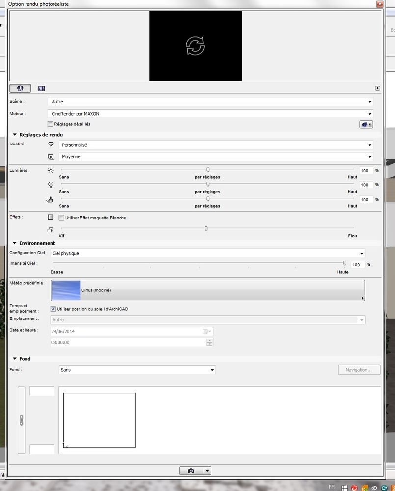Click the refresh preview icon in black preview
This screenshot has height=491, width=395.
click(x=195, y=46)
